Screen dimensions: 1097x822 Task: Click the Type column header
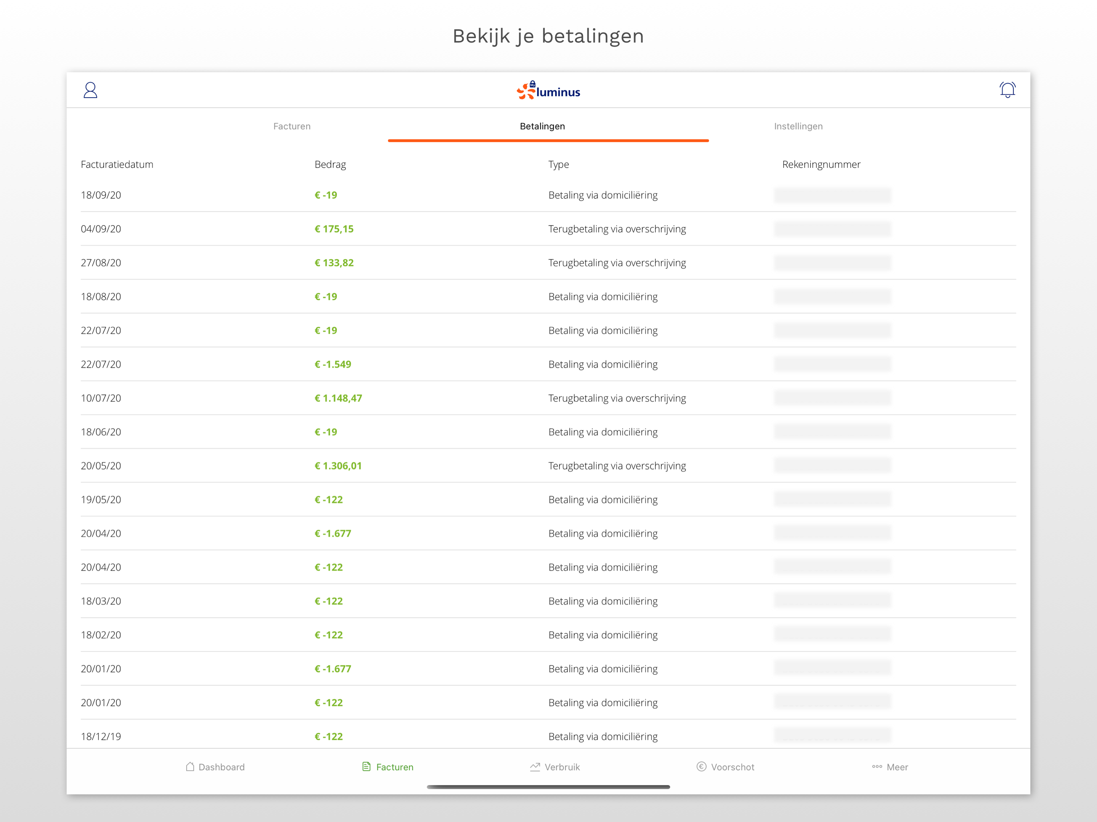[559, 165]
